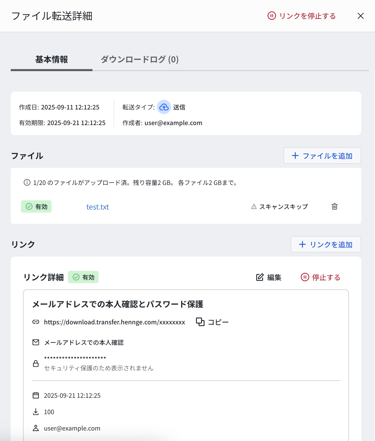Viewport: 375px width, 441px height.
Task: Click the ファイルを追加 button
Action: pos(322,156)
